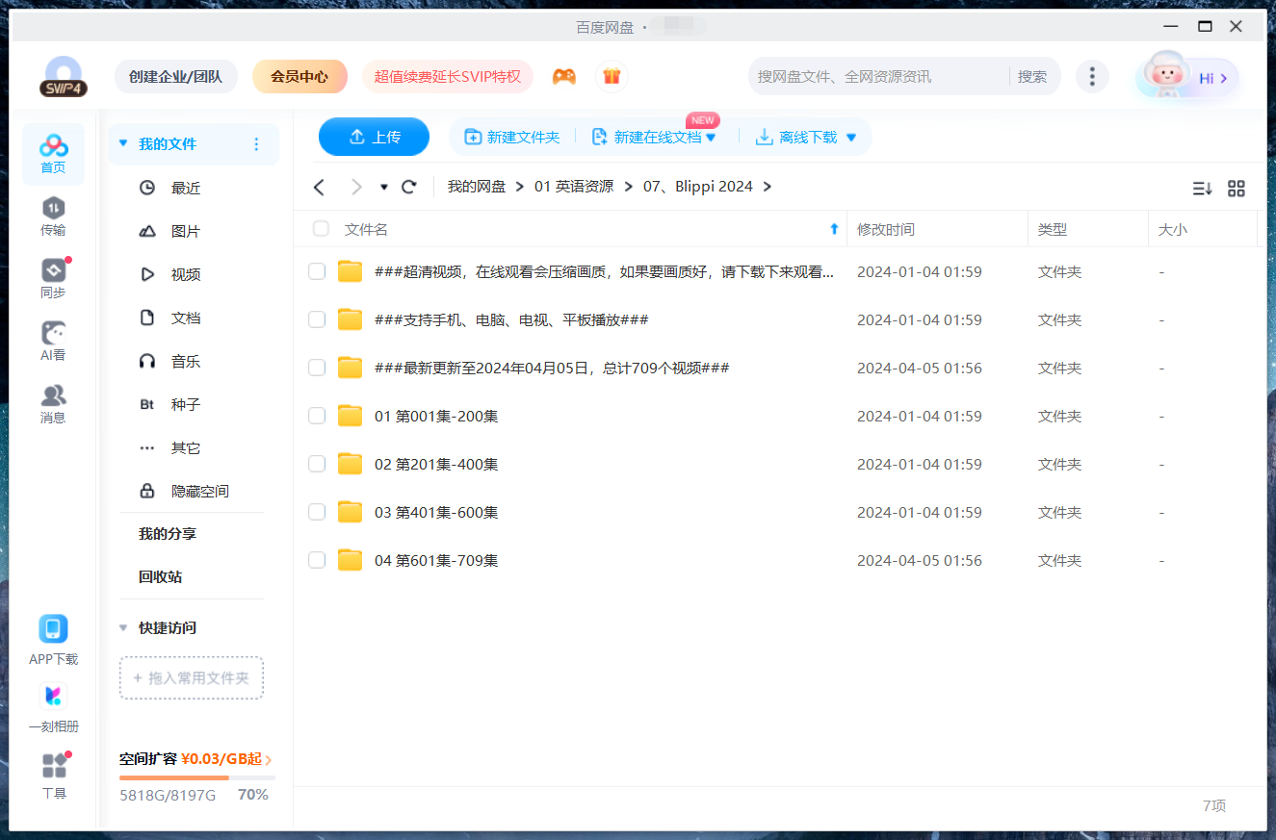Click the 搜索 search button

1032,77
